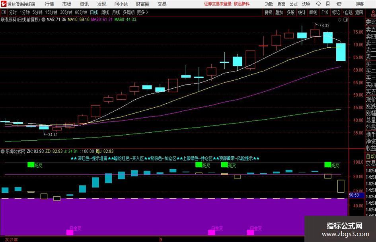Viewport: 376px width, 242px height.
Task: Expand 更多 periods chevron
Action: click(147, 12)
